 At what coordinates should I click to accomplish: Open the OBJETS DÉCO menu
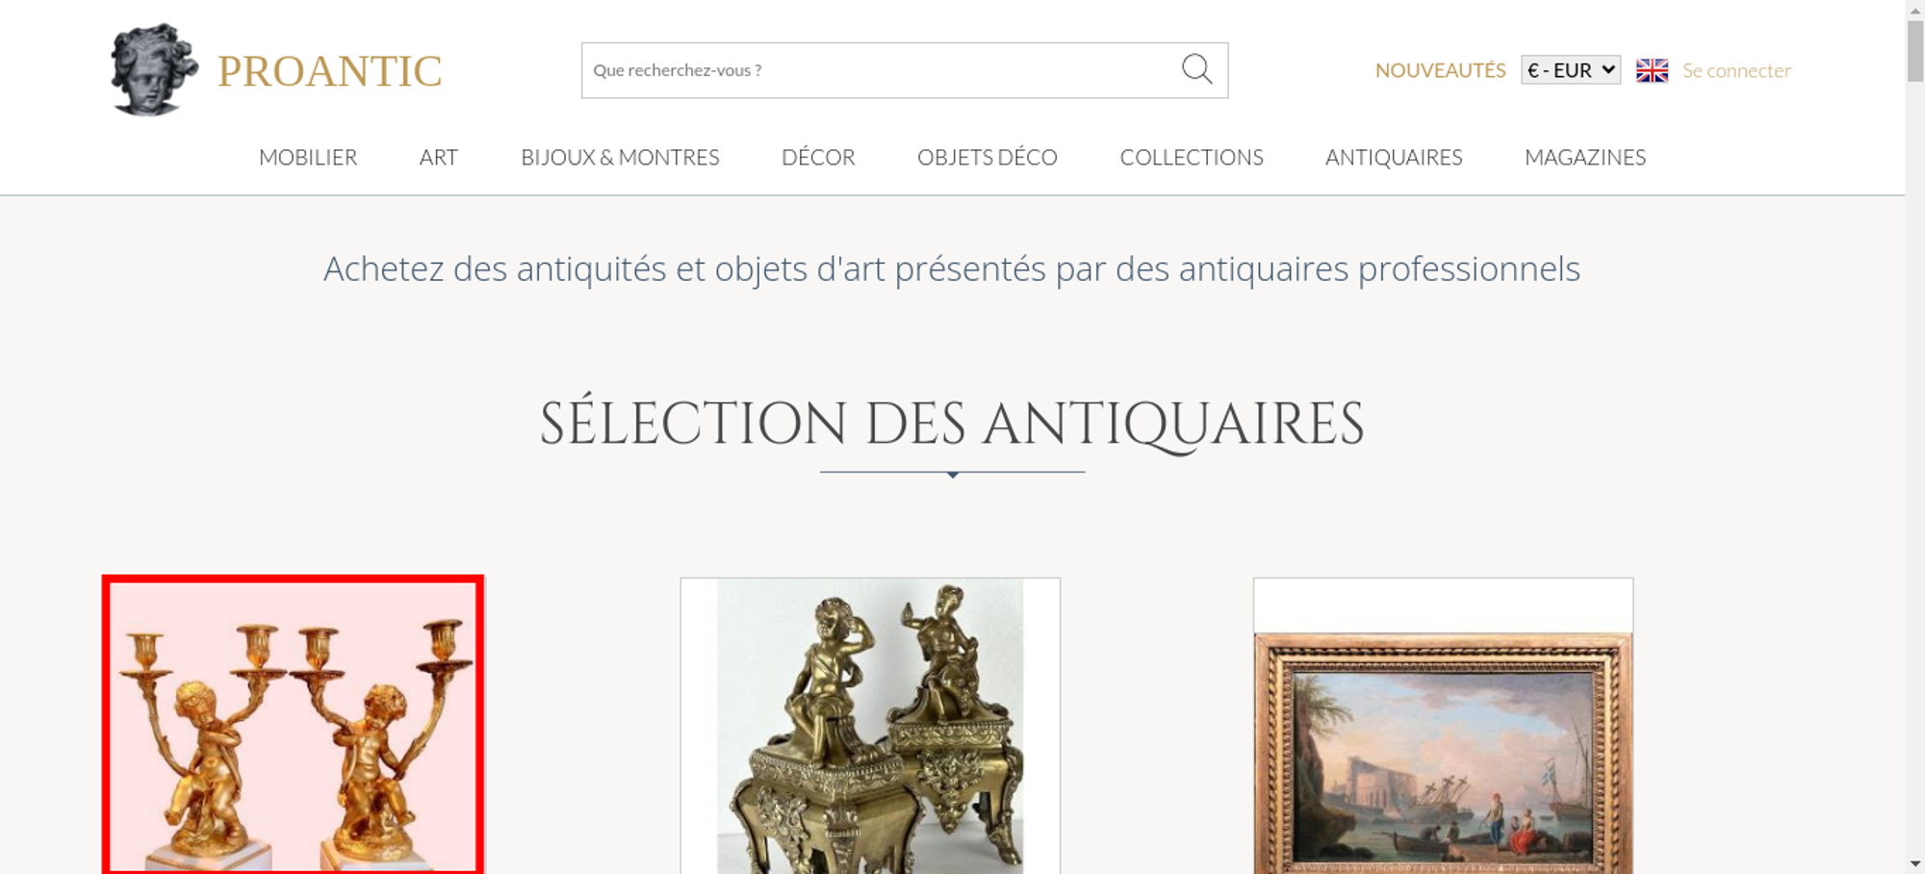coord(988,157)
